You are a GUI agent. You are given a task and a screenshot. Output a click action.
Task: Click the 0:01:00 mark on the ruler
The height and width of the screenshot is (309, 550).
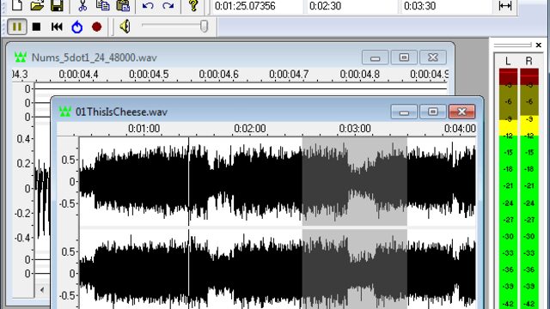point(144,129)
